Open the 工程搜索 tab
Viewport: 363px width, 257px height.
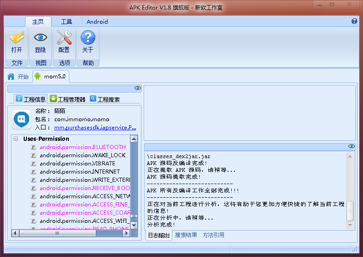pos(105,99)
